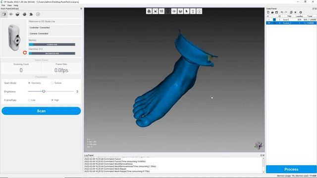317x178 pixels.
Task: Redo action in Data Panel toolbar
Action: [x=286, y=12]
